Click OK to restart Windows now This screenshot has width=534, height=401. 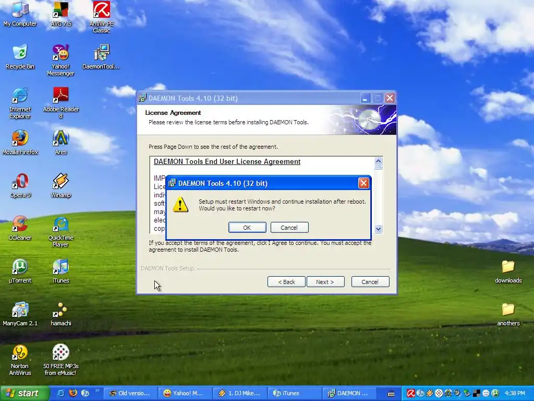point(247,228)
